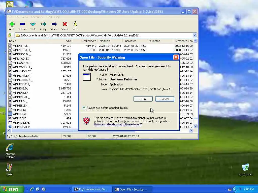Open How can I decide what software link
258x193 pixels.
pyautogui.click(x=118, y=124)
